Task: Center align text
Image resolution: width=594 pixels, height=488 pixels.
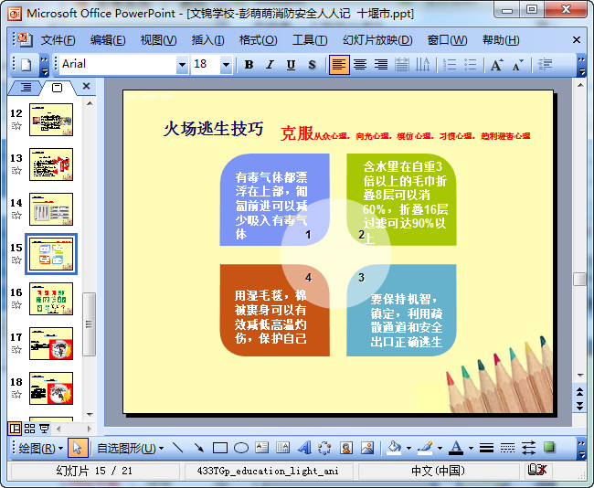Action: pyautogui.click(x=360, y=65)
